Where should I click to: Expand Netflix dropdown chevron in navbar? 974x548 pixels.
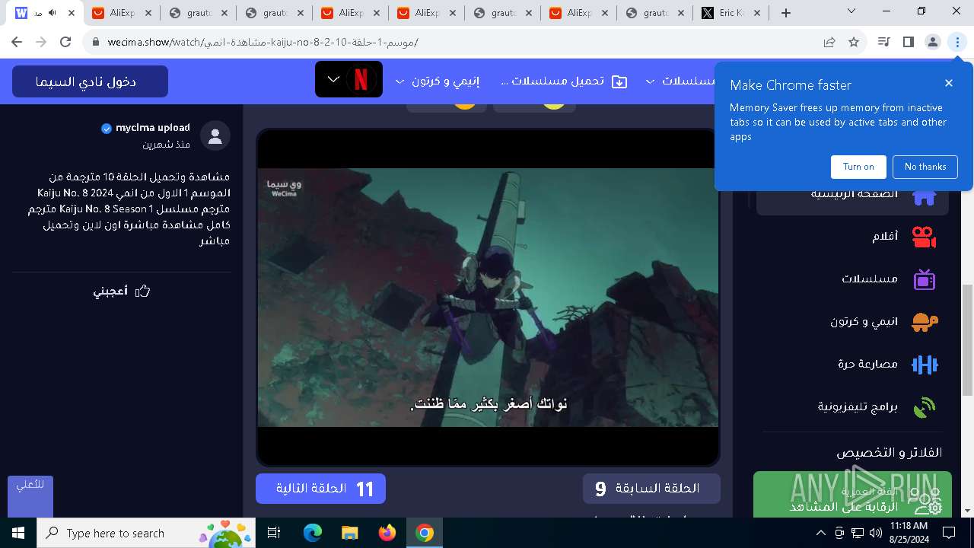click(x=333, y=79)
